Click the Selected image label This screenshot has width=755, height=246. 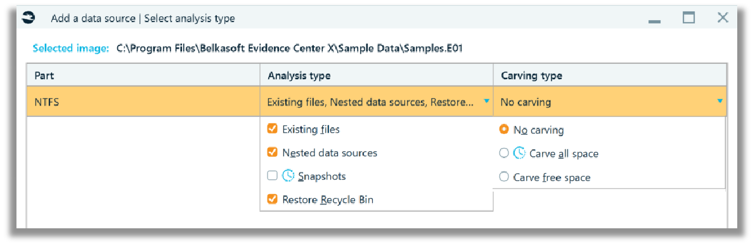coord(71,48)
